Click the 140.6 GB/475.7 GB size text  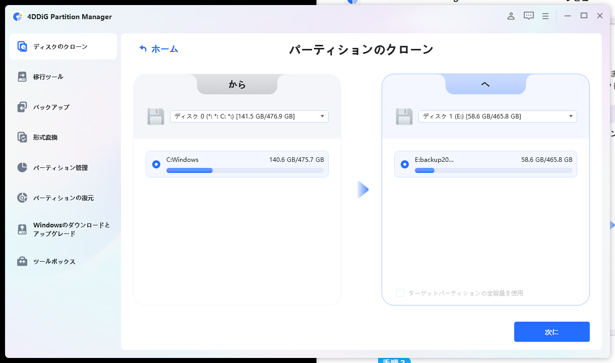point(296,159)
